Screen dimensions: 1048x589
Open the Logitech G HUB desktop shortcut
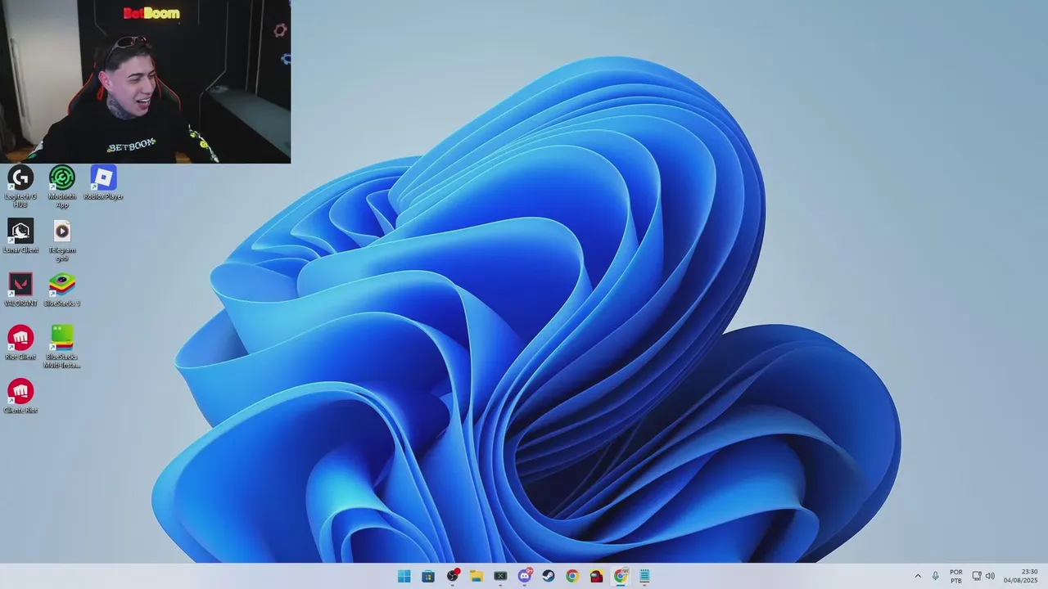tap(20, 186)
